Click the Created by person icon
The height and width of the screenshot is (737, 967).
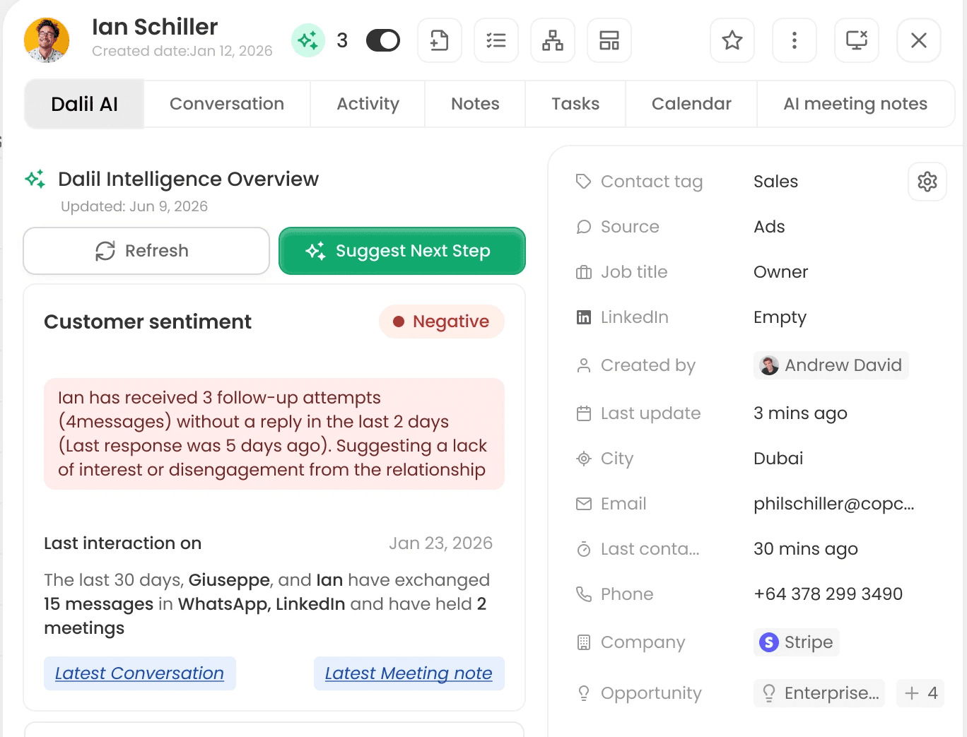tap(583, 365)
